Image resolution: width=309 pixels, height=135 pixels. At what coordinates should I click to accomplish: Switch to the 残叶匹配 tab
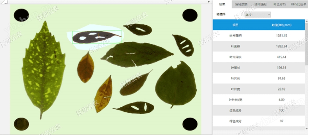point(260,4)
